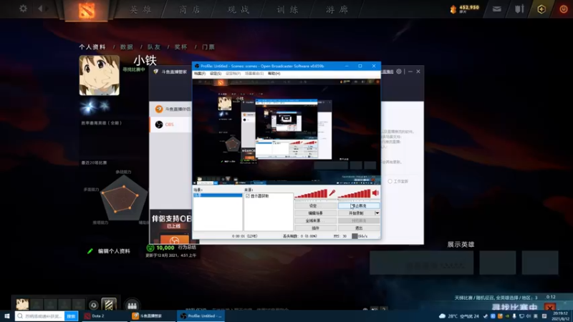Select the 个人资料 profile sub-tab

[x=92, y=47]
